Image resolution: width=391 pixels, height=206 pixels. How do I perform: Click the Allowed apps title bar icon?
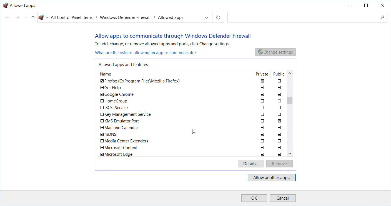click(x=5, y=5)
